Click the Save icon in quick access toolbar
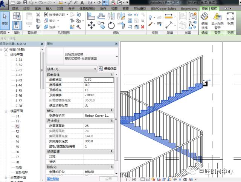241x182 pixels. (25, 3)
